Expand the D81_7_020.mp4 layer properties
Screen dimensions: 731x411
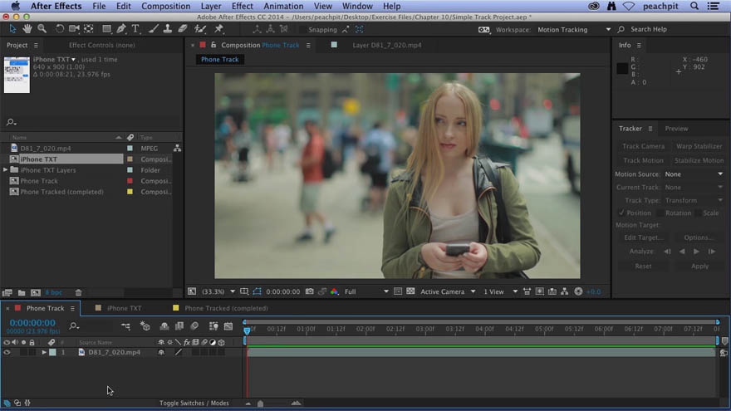[44, 352]
